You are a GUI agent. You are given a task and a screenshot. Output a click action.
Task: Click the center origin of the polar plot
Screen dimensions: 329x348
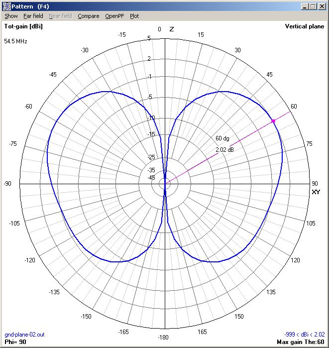pyautogui.click(x=165, y=184)
